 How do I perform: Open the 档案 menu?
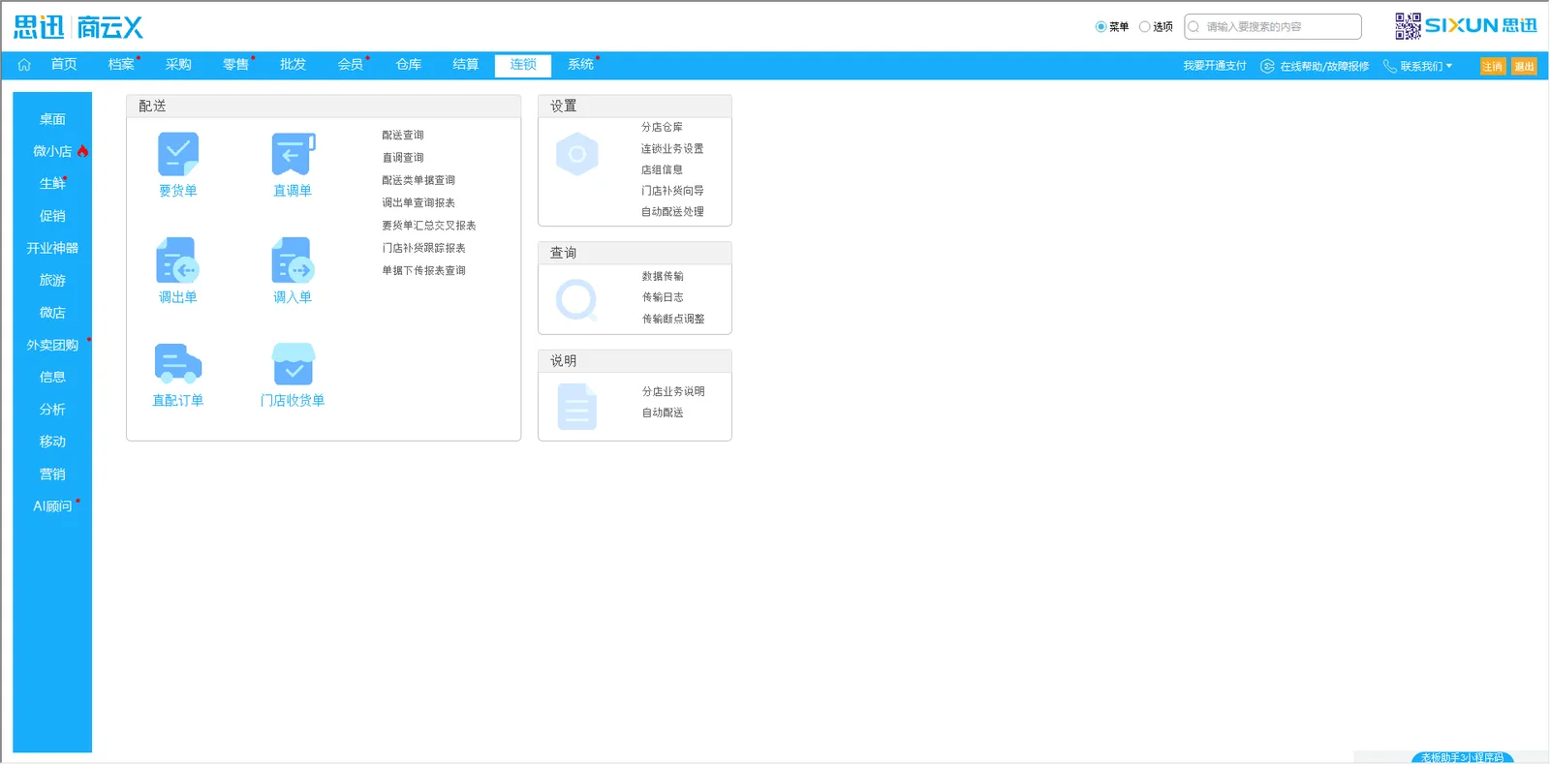pos(121,65)
